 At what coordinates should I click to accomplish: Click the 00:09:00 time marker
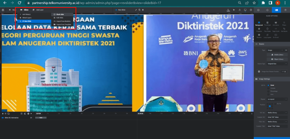(140, 114)
